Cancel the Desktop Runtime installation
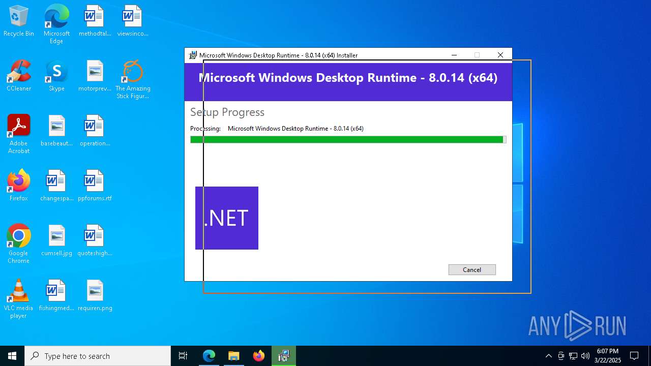The width and height of the screenshot is (651, 366). tap(472, 269)
